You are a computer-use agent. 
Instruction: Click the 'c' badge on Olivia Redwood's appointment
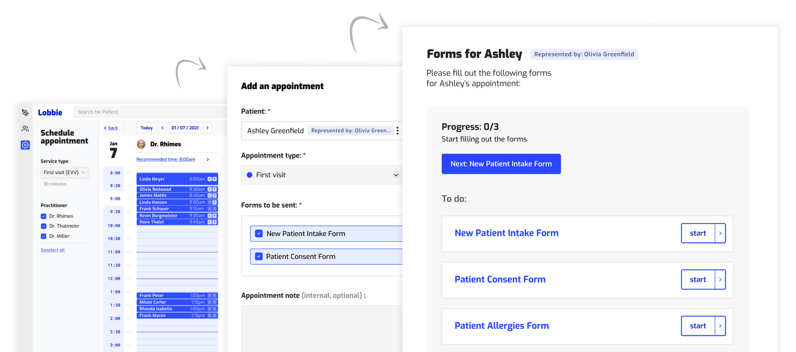click(x=209, y=189)
